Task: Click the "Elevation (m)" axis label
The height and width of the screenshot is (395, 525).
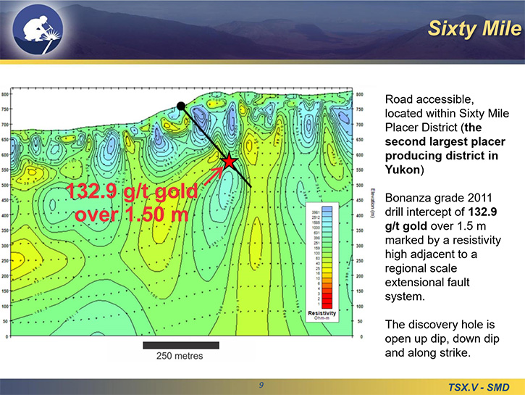Action: tap(372, 204)
